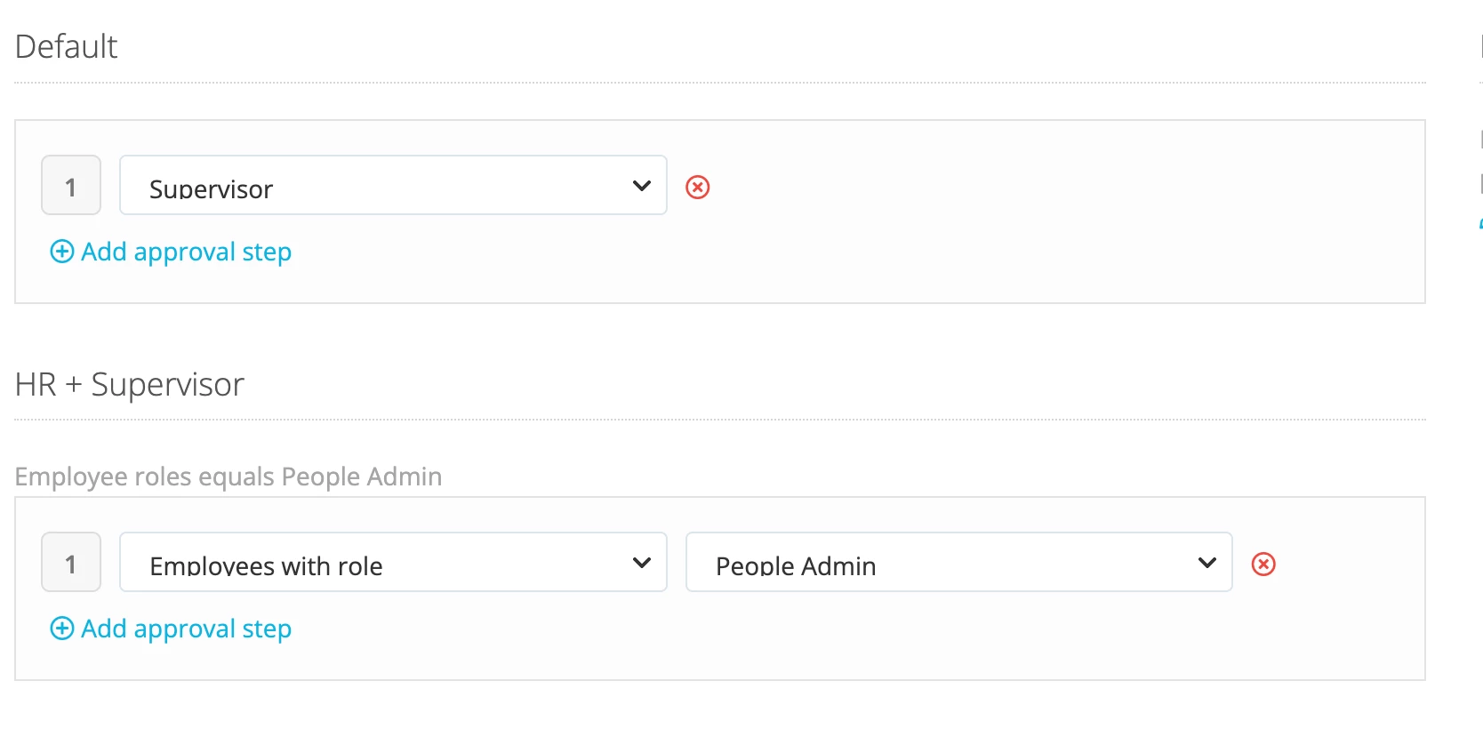Delete the Employees with role approval step
Screen dimensions: 1483x729
[1263, 564]
